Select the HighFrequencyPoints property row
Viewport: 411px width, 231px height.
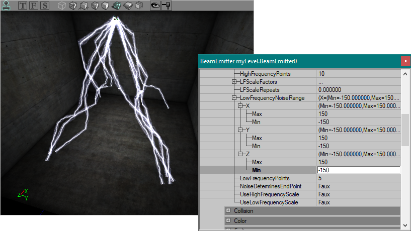click(300, 74)
